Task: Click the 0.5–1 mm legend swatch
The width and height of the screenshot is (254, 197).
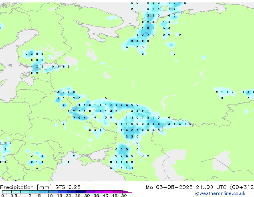Action: point(16,192)
